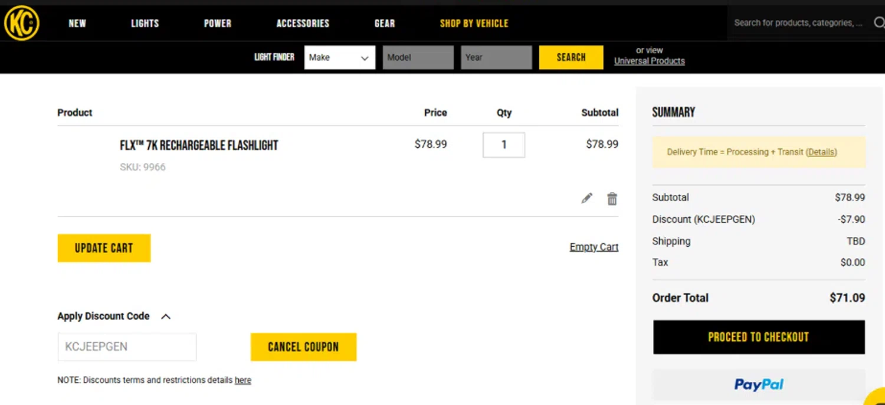The image size is (885, 405).
Task: Edit the flashlight item with pencil icon
Action: pyautogui.click(x=586, y=198)
